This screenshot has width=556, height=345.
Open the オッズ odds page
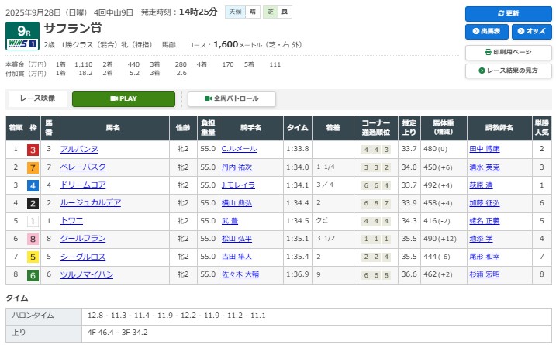(530, 32)
